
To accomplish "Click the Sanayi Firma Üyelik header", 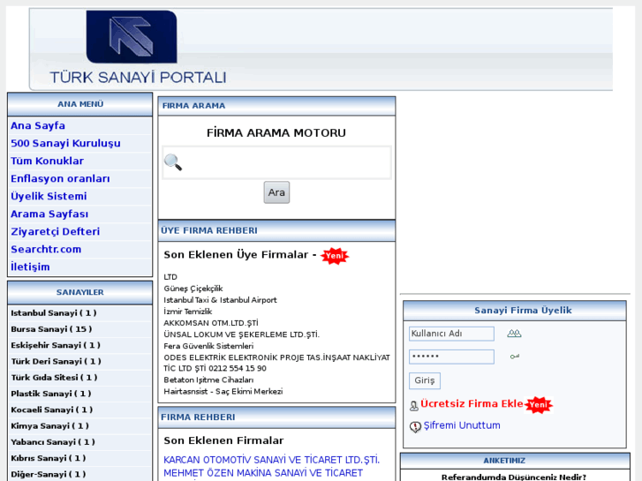I will 515,311.
